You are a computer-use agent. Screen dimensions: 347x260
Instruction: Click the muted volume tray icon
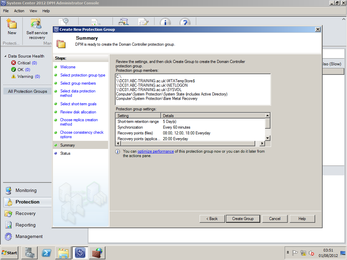click(311, 253)
